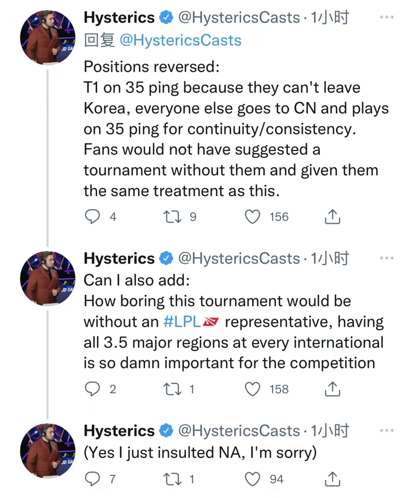Image resolution: width=416 pixels, height=498 pixels.
Task: Share the "insulted NA" tweet
Action: point(332,479)
